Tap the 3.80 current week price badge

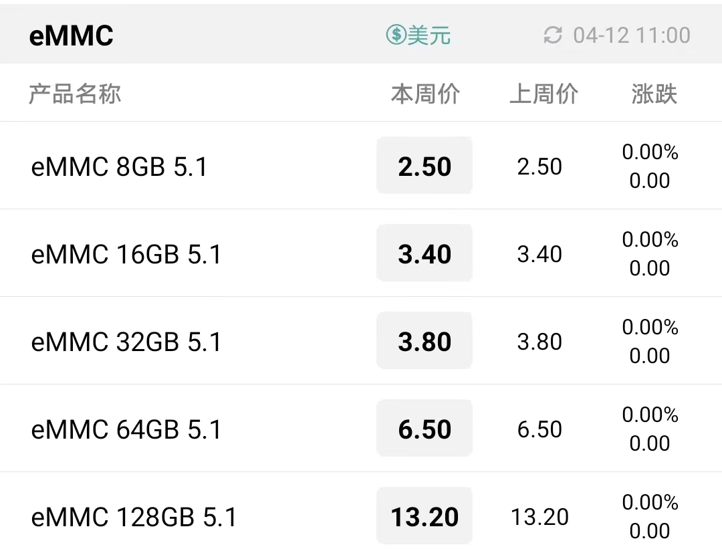tap(425, 341)
